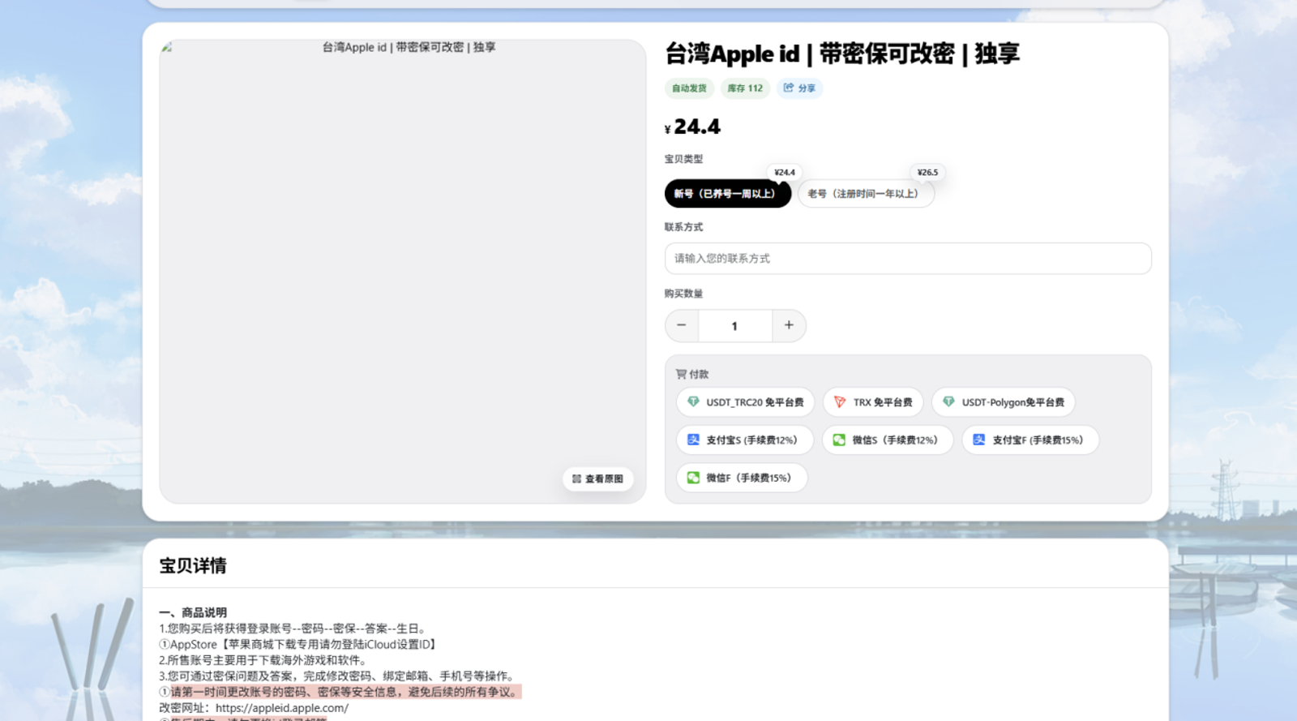Click the expand icon in 查看原图
This screenshot has width=1297, height=721.
(576, 479)
